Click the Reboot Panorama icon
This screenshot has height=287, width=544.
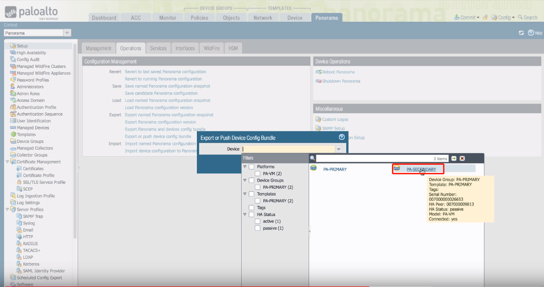pyautogui.click(x=318, y=72)
